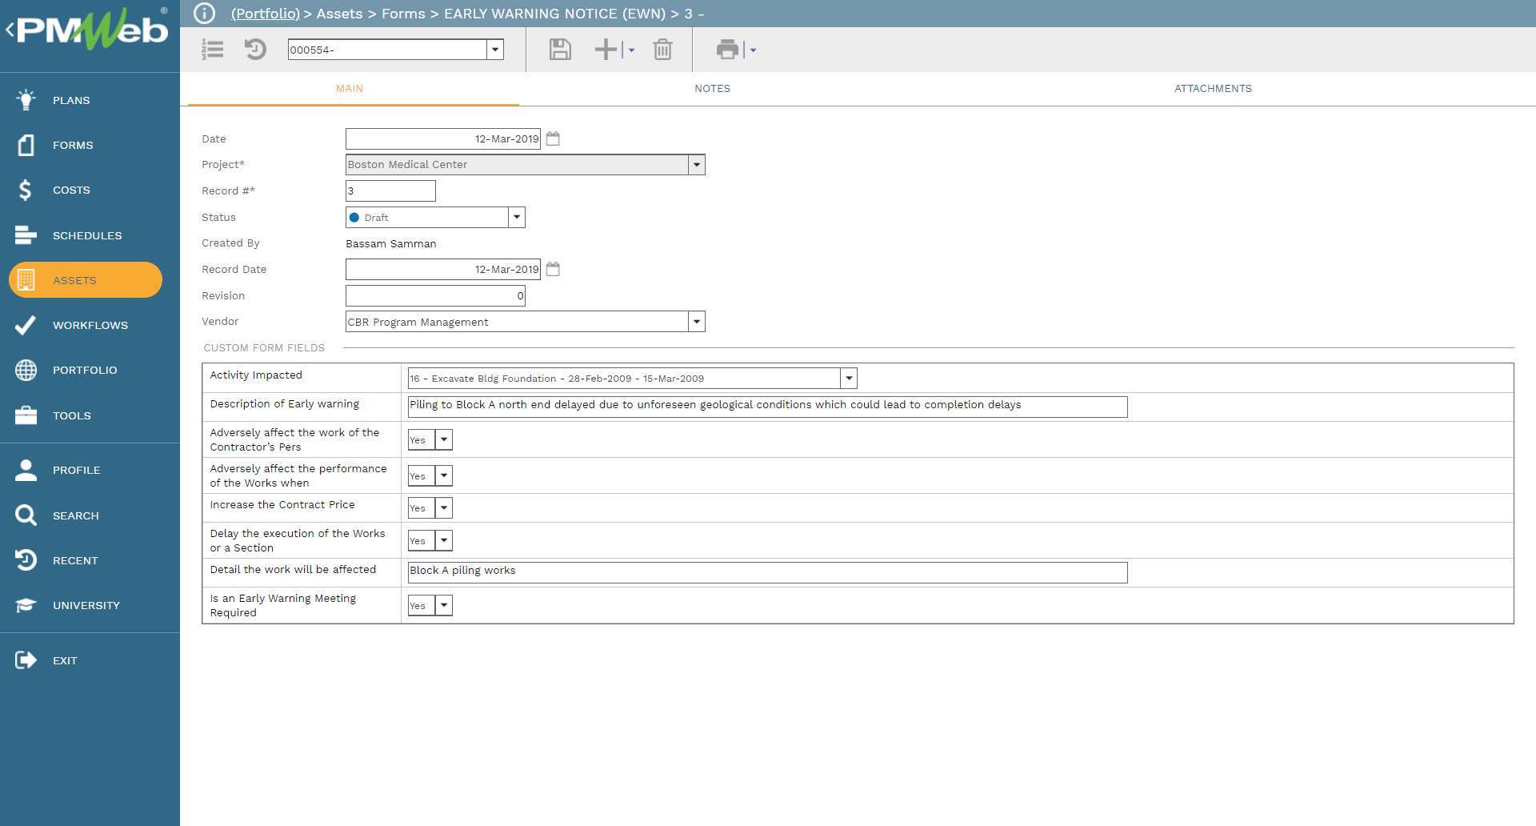Click the Save record icon

(x=560, y=50)
